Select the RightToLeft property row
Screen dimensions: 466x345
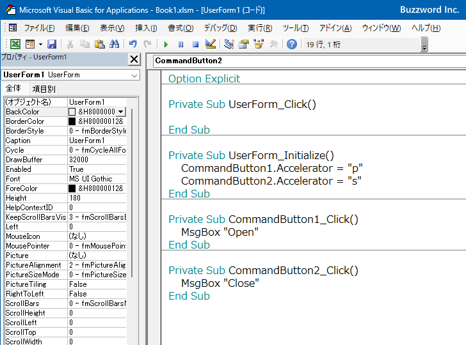click(65, 294)
